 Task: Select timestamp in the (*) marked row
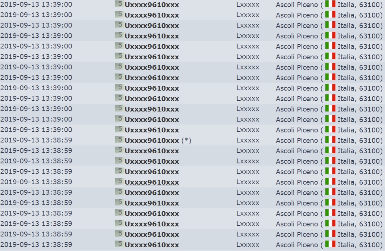[37, 140]
